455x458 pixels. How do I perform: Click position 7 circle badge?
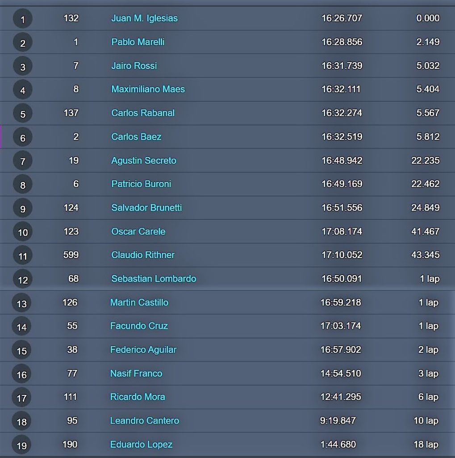click(x=23, y=161)
